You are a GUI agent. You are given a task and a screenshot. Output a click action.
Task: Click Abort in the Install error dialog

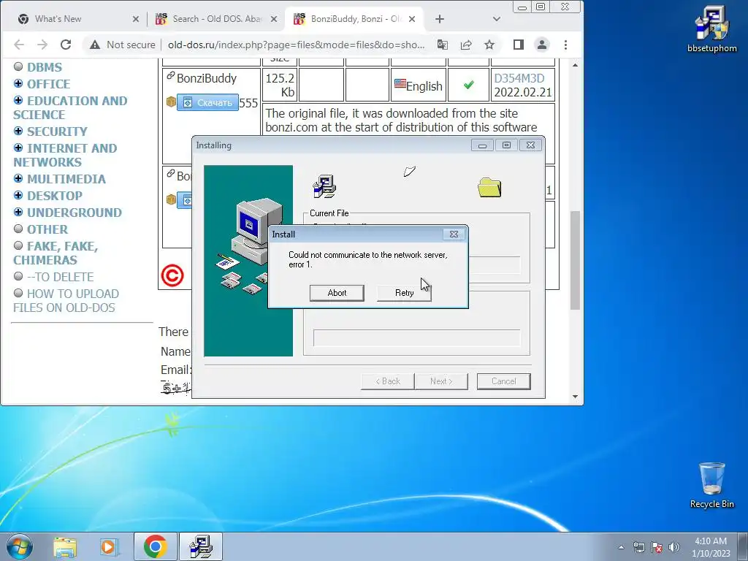(x=337, y=293)
